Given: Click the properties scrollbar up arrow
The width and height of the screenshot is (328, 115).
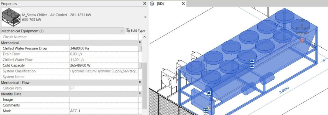Looking at the screenshot, I should (145, 37).
